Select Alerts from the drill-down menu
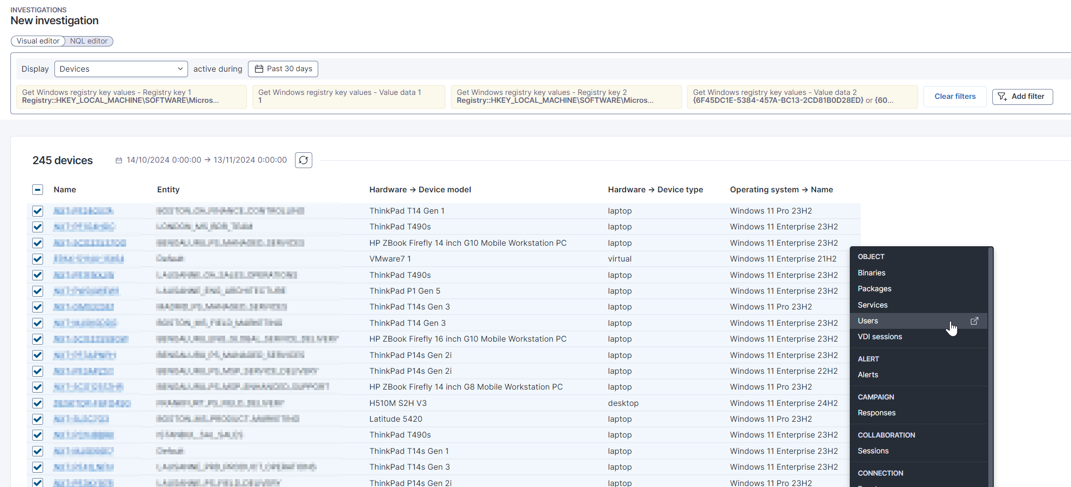The image size is (1071, 487). coord(868,375)
